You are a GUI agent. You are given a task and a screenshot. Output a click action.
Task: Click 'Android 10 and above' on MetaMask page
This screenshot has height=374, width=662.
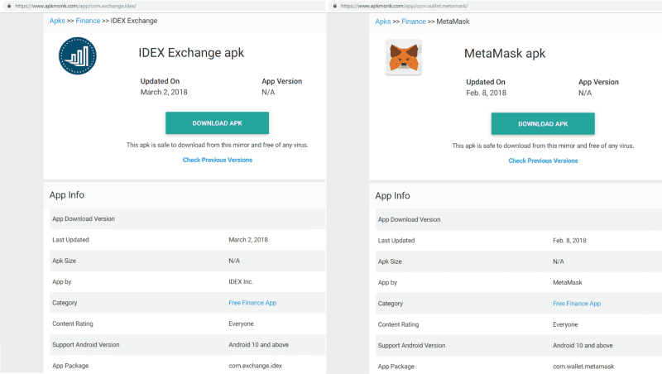[x=583, y=345]
